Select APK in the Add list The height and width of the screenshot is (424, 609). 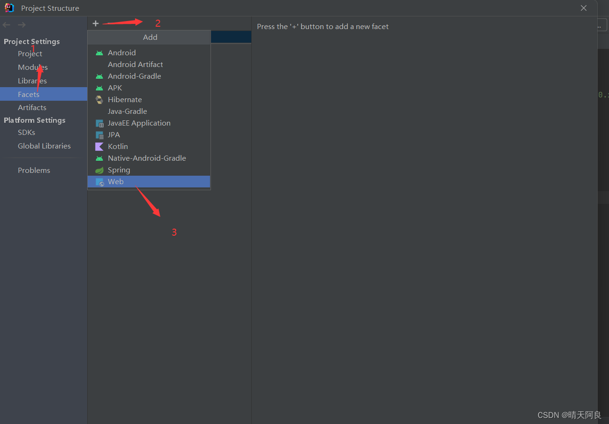click(149, 88)
